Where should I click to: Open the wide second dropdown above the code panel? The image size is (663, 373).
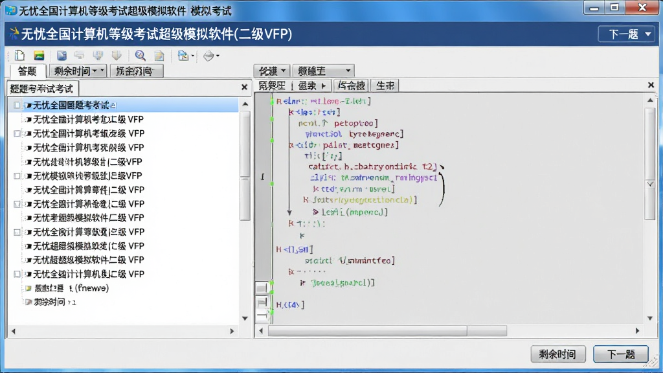324,71
